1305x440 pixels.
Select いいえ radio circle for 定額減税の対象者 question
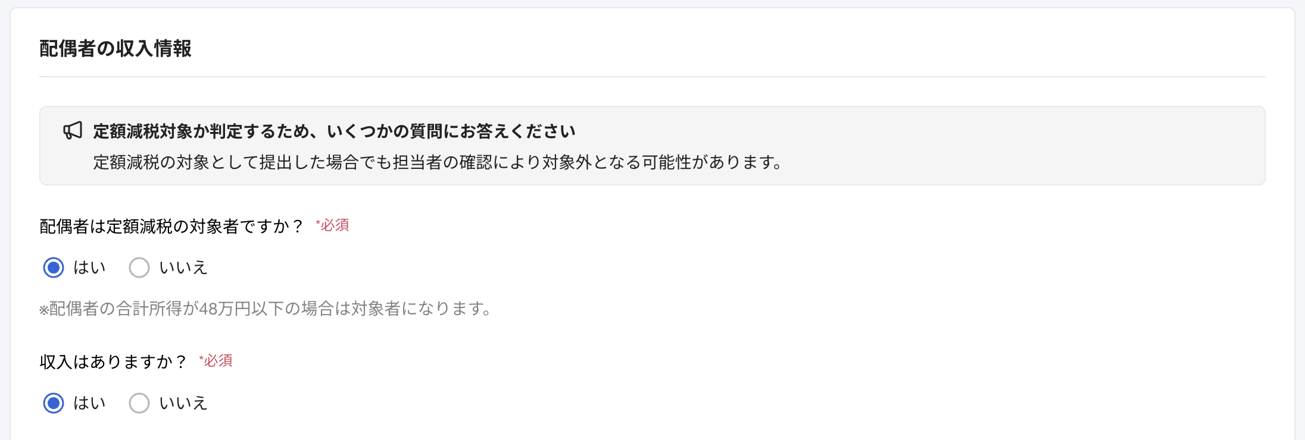(x=139, y=268)
